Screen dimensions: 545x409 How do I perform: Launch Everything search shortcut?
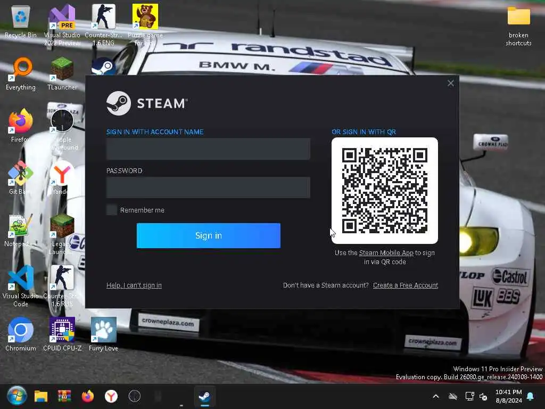coord(21,73)
